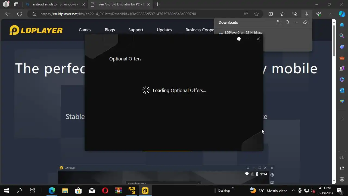348x196 pixels.
Task: Open the sidebar Drop send icon
Action: [342, 101]
